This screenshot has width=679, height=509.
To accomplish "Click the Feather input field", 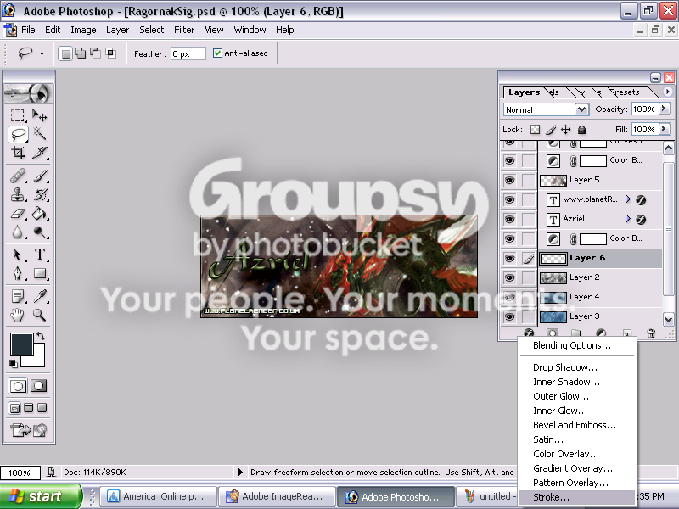I will click(188, 53).
